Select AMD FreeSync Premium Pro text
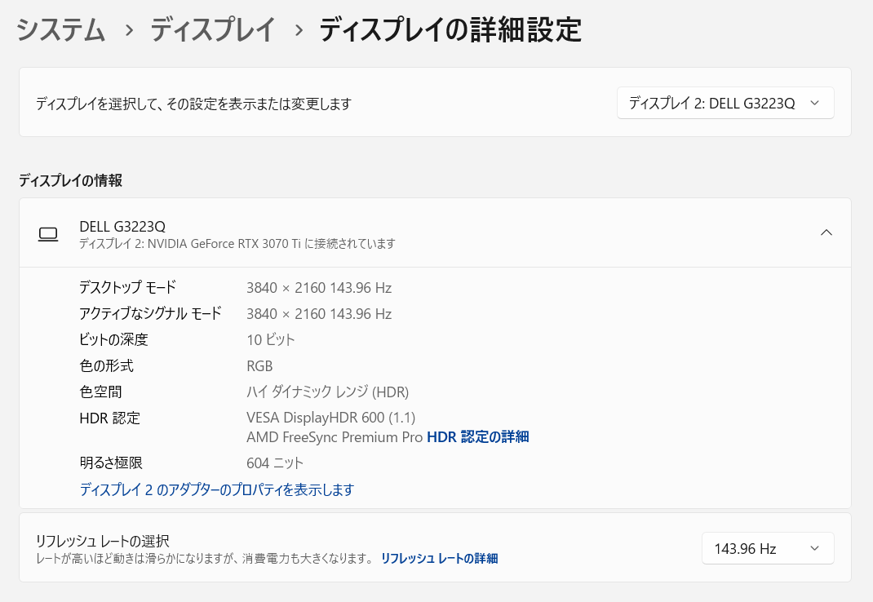The height and width of the screenshot is (602, 873). [x=335, y=437]
